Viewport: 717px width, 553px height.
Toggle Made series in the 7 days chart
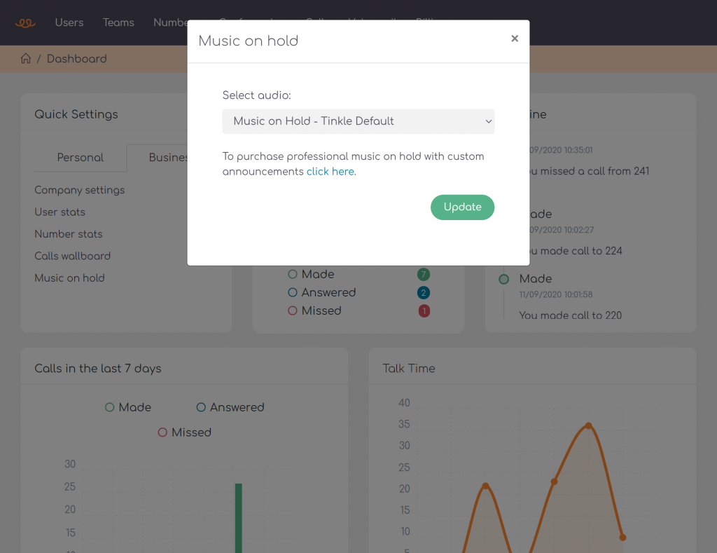(x=128, y=407)
